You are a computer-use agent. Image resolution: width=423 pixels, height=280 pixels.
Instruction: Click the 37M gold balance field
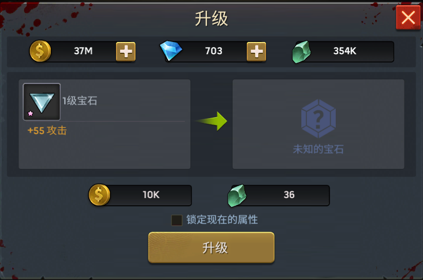point(83,51)
